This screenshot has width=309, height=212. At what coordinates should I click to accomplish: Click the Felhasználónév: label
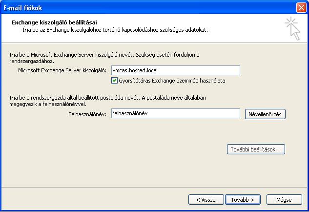click(87, 114)
